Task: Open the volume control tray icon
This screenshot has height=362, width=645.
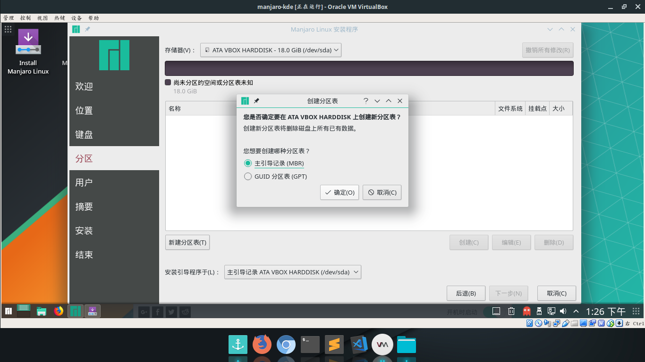Action: (x=563, y=311)
